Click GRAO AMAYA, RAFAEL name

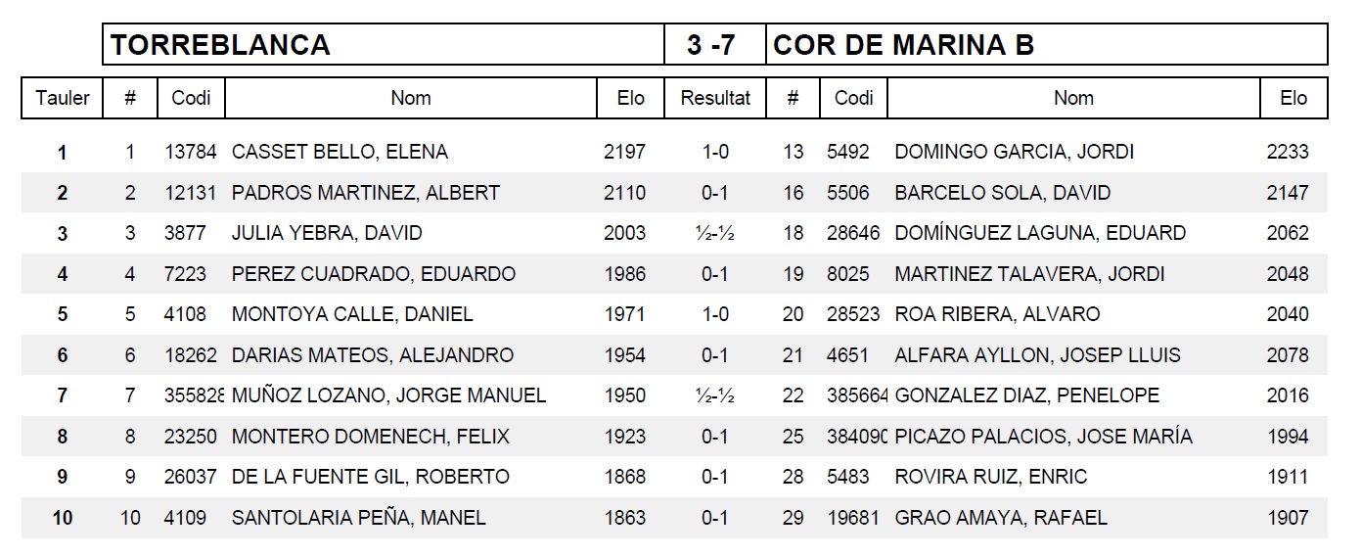click(1000, 518)
